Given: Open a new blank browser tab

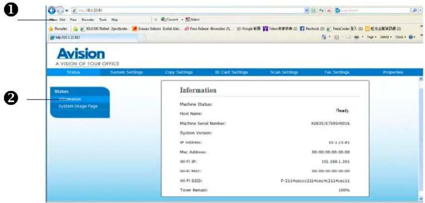Looking at the screenshot, I should (141, 38).
